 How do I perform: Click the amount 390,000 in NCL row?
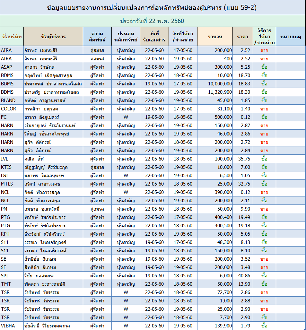click(223, 192)
